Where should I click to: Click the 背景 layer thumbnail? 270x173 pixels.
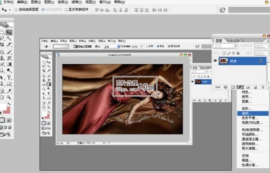(223, 61)
